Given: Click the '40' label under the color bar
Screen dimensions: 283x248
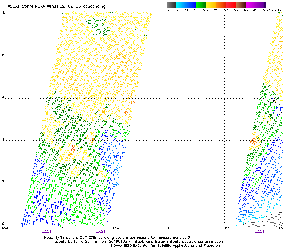Looking at the screenshot, I should click(246, 10).
